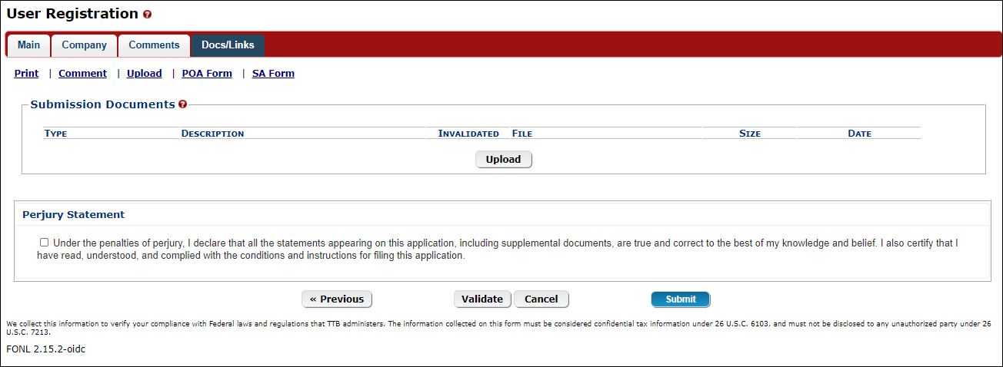Image resolution: width=1003 pixels, height=367 pixels.
Task: Select the Docs/Links tab
Action: pos(228,45)
